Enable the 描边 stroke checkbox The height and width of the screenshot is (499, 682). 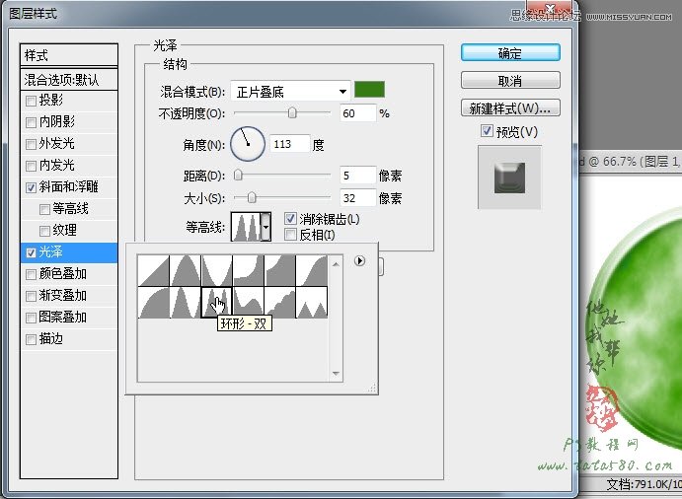pos(31,339)
